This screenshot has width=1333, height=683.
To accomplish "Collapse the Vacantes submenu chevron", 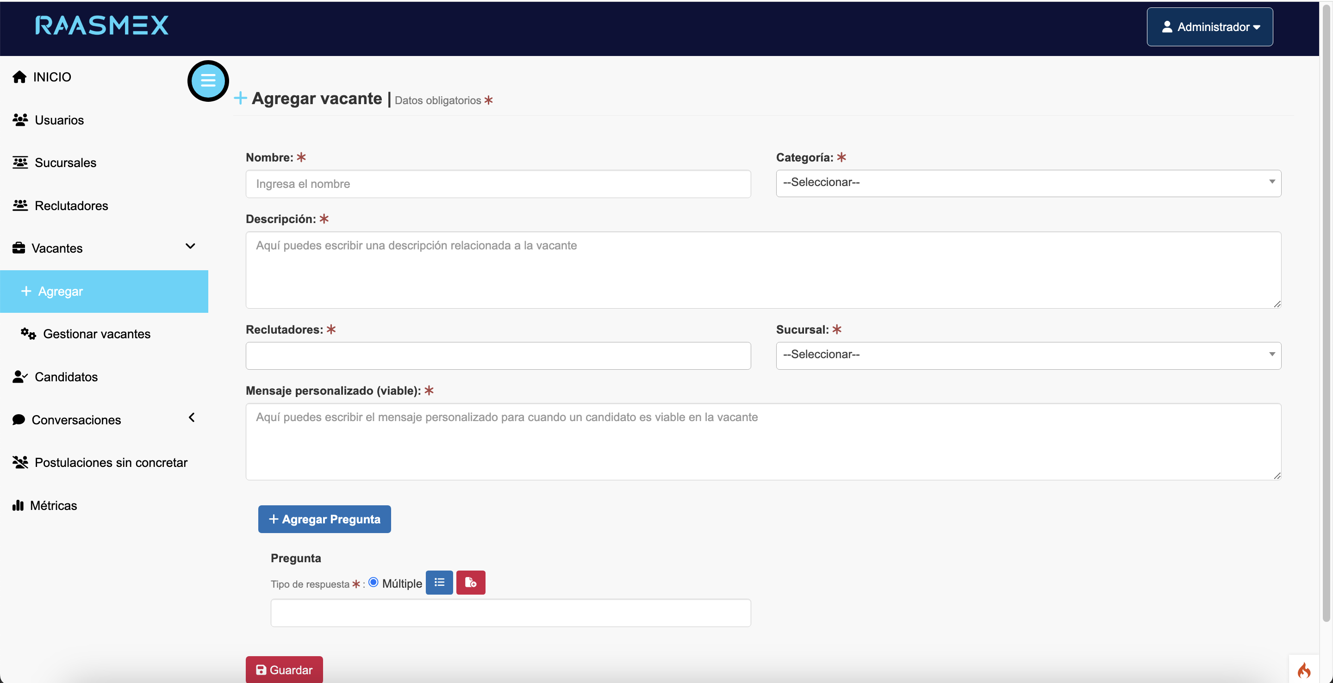I will click(x=190, y=246).
